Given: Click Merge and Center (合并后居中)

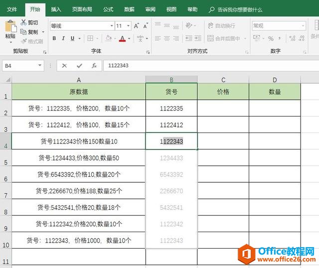Looking at the screenshot, I should (224, 38).
